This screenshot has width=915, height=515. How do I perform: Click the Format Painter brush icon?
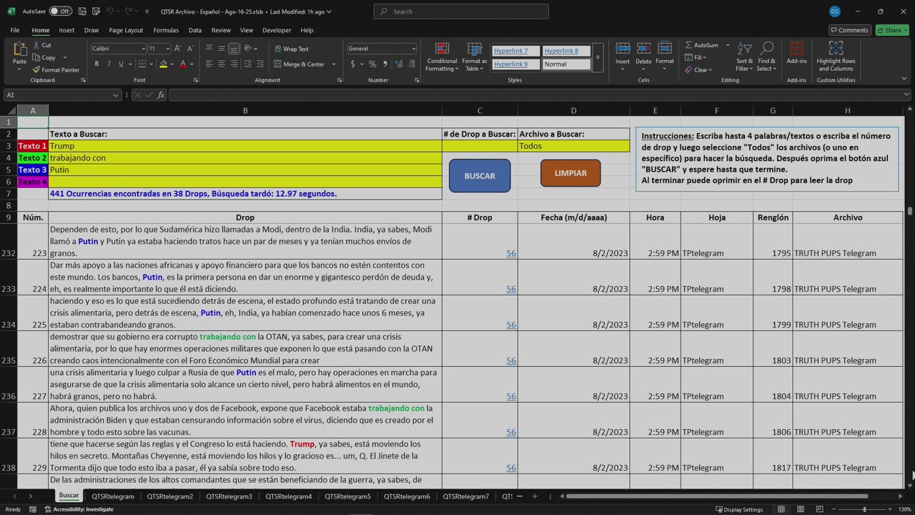pyautogui.click(x=36, y=70)
